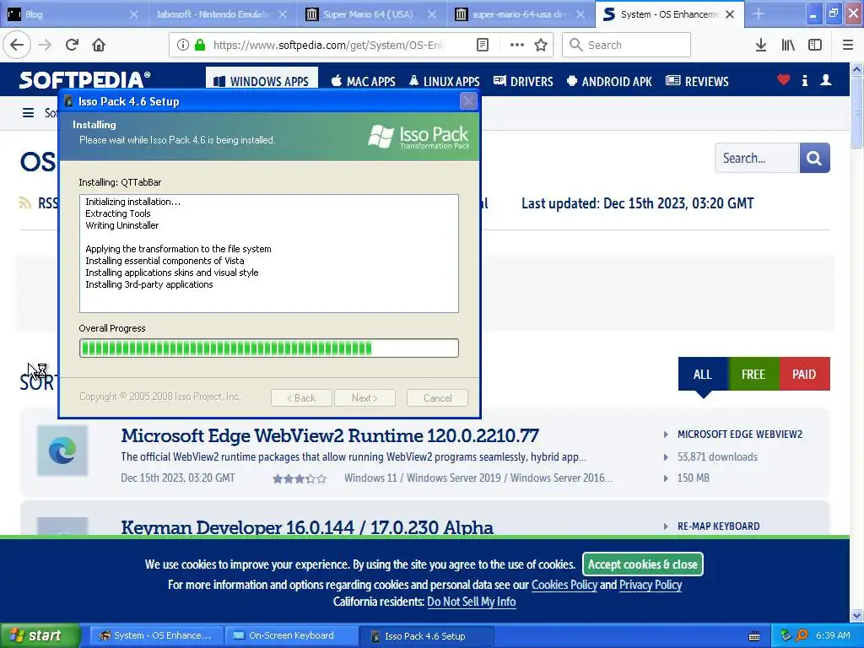Open Microsoft Edge WebView2 Runtime title link
This screenshot has height=648, width=864.
[x=330, y=435]
